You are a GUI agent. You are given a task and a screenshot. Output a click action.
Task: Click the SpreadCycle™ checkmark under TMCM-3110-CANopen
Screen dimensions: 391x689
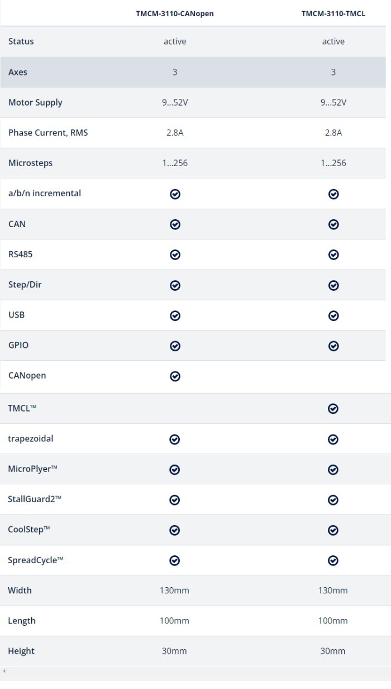pos(174,560)
